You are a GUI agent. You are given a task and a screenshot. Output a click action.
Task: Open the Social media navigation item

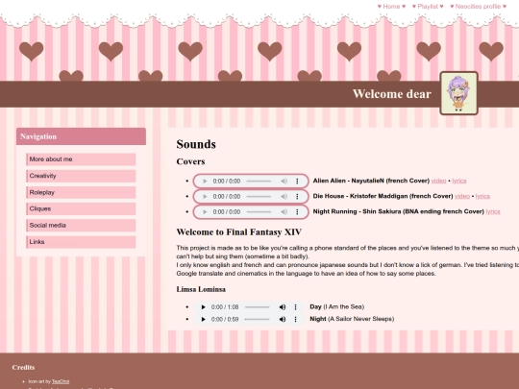81,226
